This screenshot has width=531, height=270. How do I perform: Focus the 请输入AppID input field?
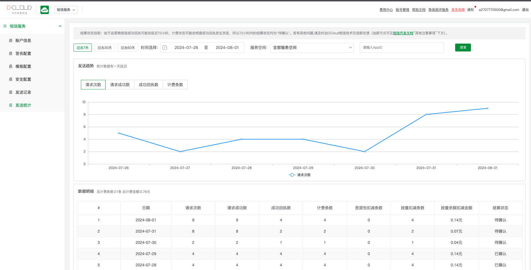coord(402,48)
